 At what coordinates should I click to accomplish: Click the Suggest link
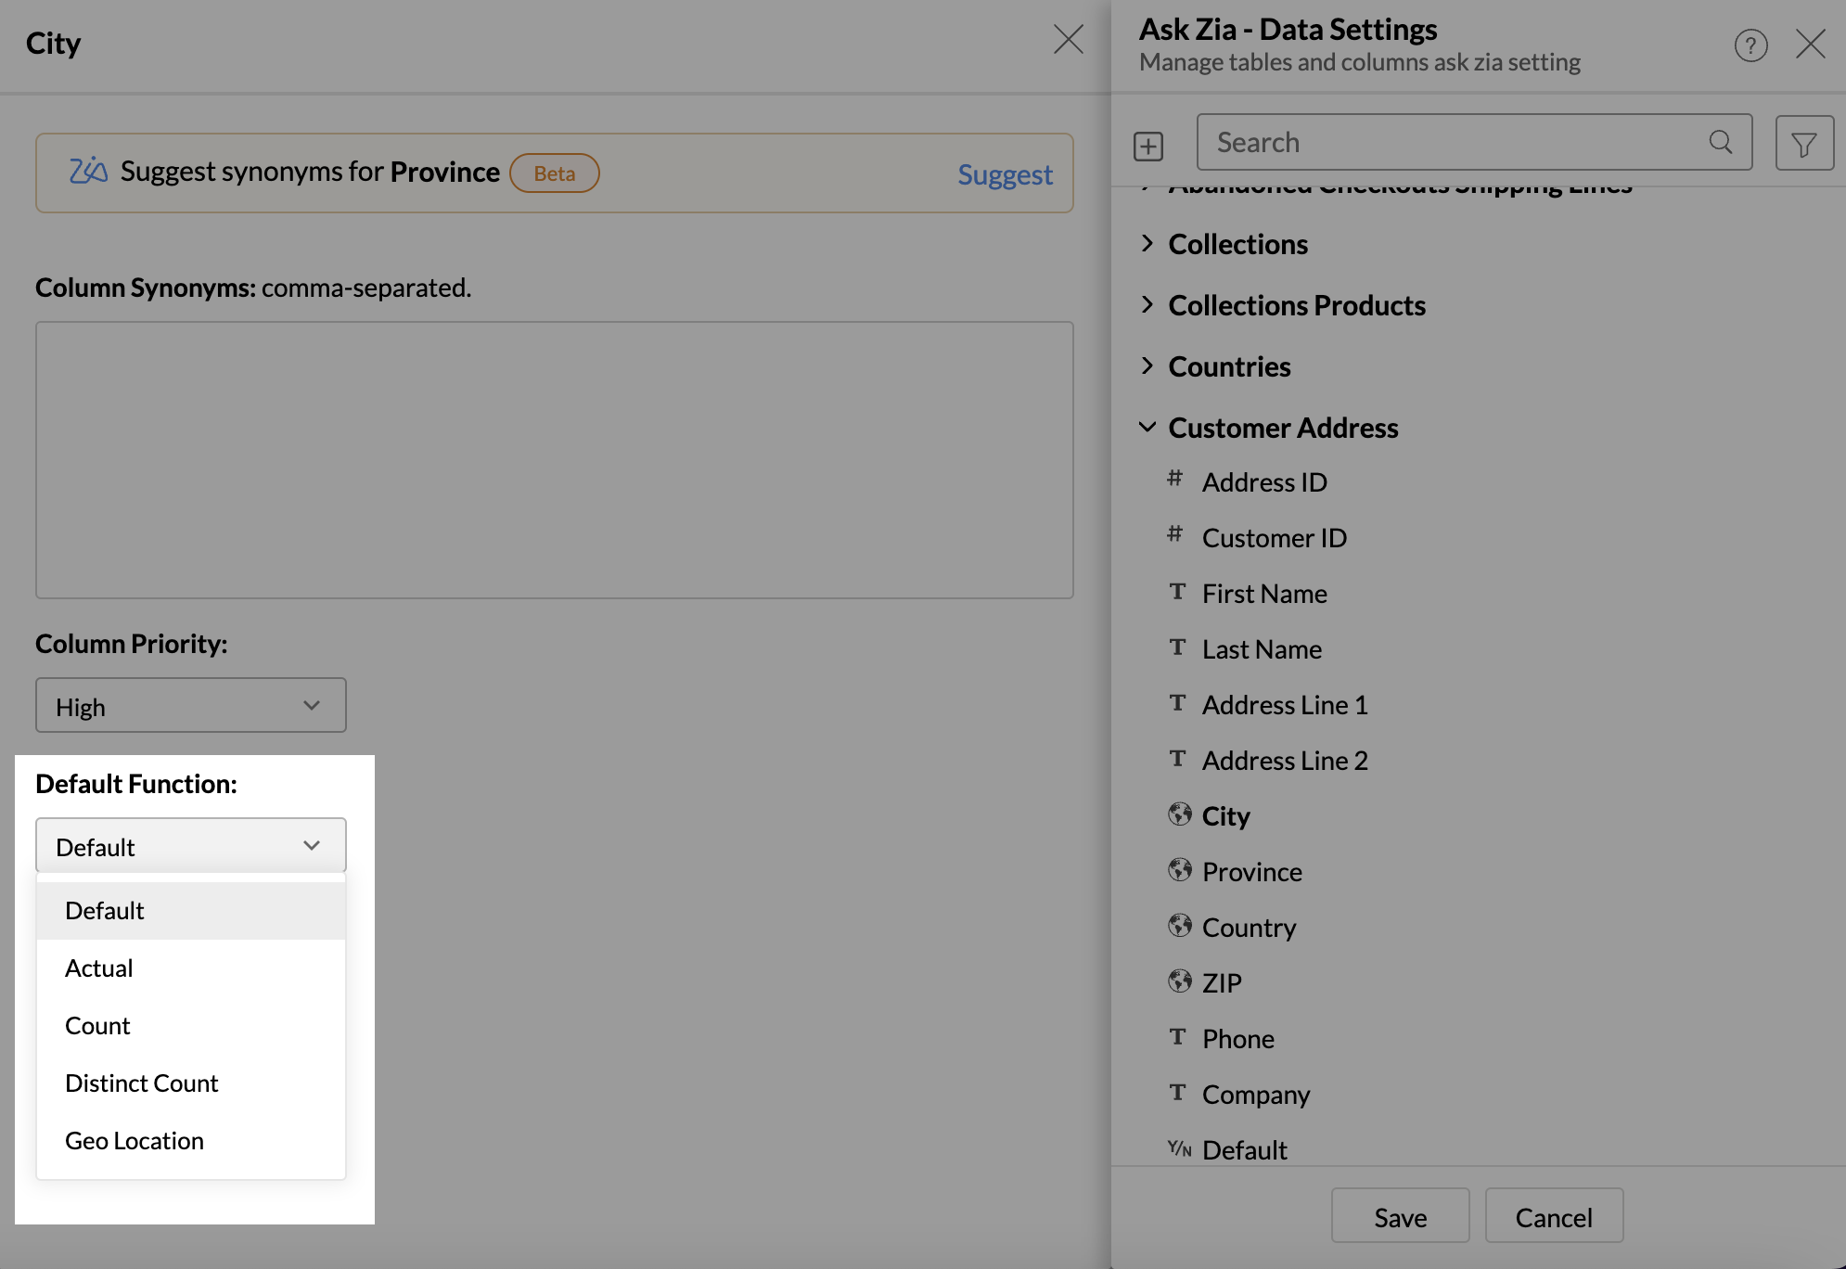point(1005,174)
